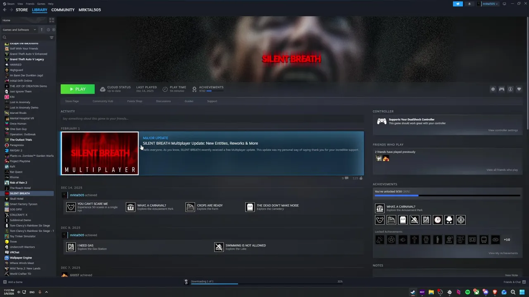Screen dimensions: 529x297
Task: Click the download progress bar
Action: point(267,284)
